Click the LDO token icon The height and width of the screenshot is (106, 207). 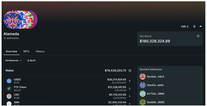9,96
